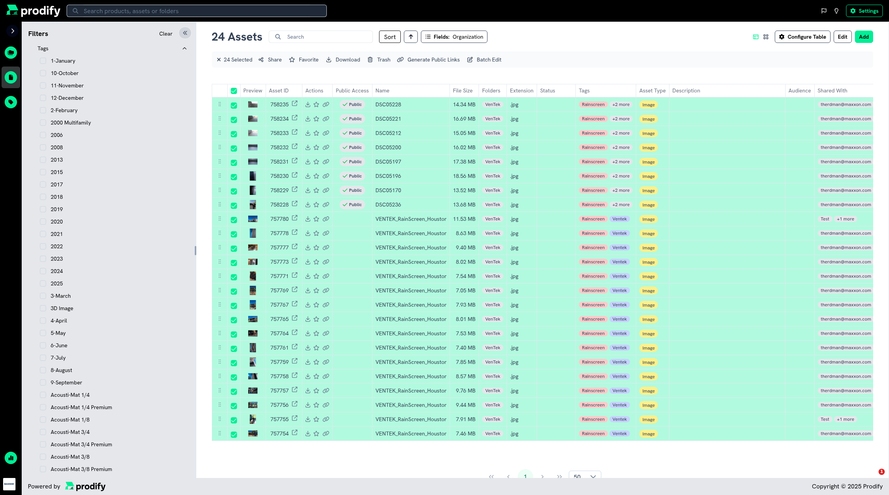Click the green Add button

tap(863, 37)
